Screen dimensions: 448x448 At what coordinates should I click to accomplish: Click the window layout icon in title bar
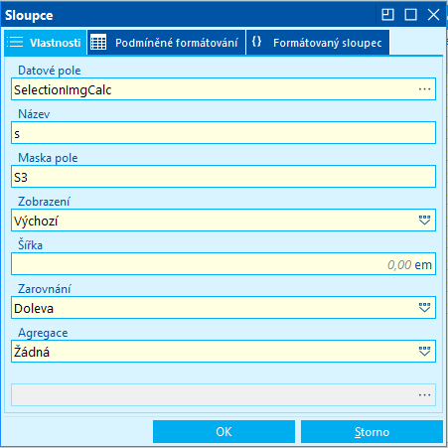point(387,15)
